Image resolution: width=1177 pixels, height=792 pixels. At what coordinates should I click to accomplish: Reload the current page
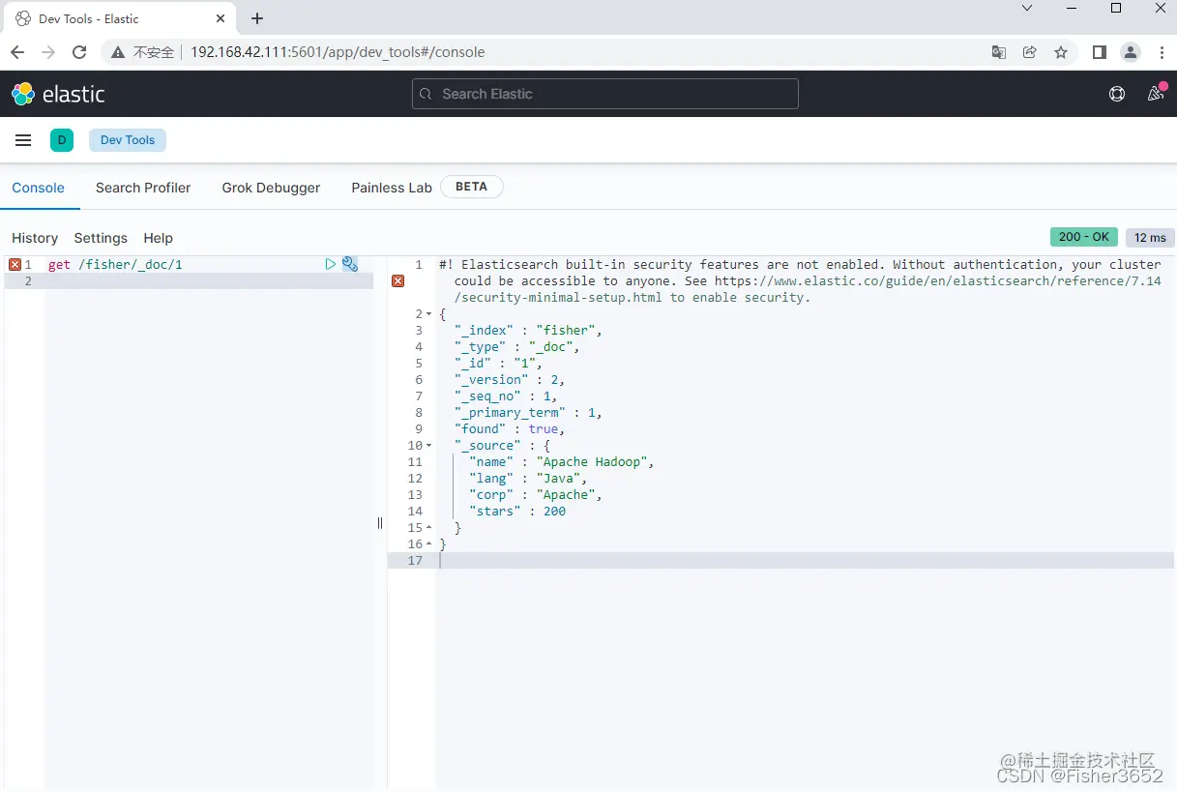[79, 52]
